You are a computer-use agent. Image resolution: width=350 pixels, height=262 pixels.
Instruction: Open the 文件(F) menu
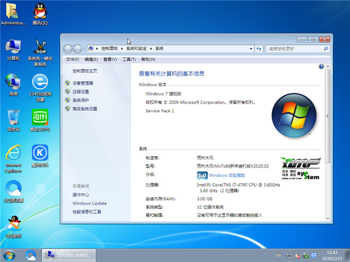click(x=72, y=59)
